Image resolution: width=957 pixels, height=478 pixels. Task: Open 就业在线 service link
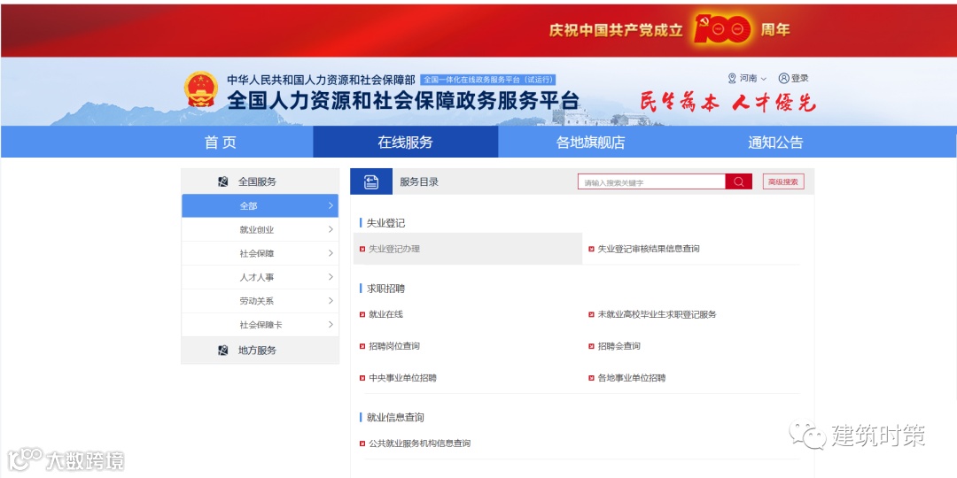[x=385, y=314]
